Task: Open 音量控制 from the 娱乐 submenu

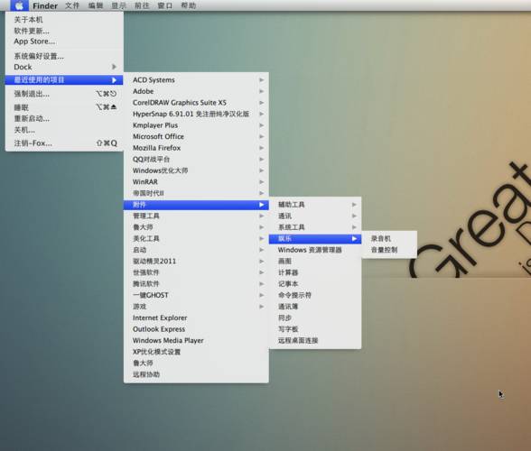Action: pyautogui.click(x=389, y=250)
